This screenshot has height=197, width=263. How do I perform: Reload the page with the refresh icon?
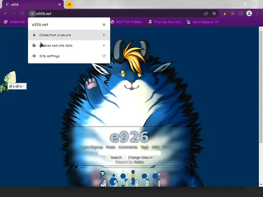pyautogui.click(x=22, y=13)
